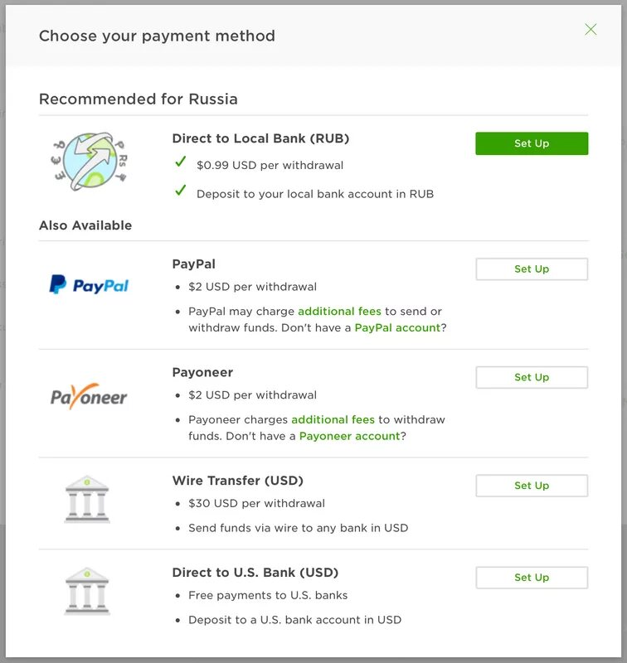This screenshot has height=663, width=627.
Task: Open Payoneer additional fees link
Action: (x=333, y=419)
